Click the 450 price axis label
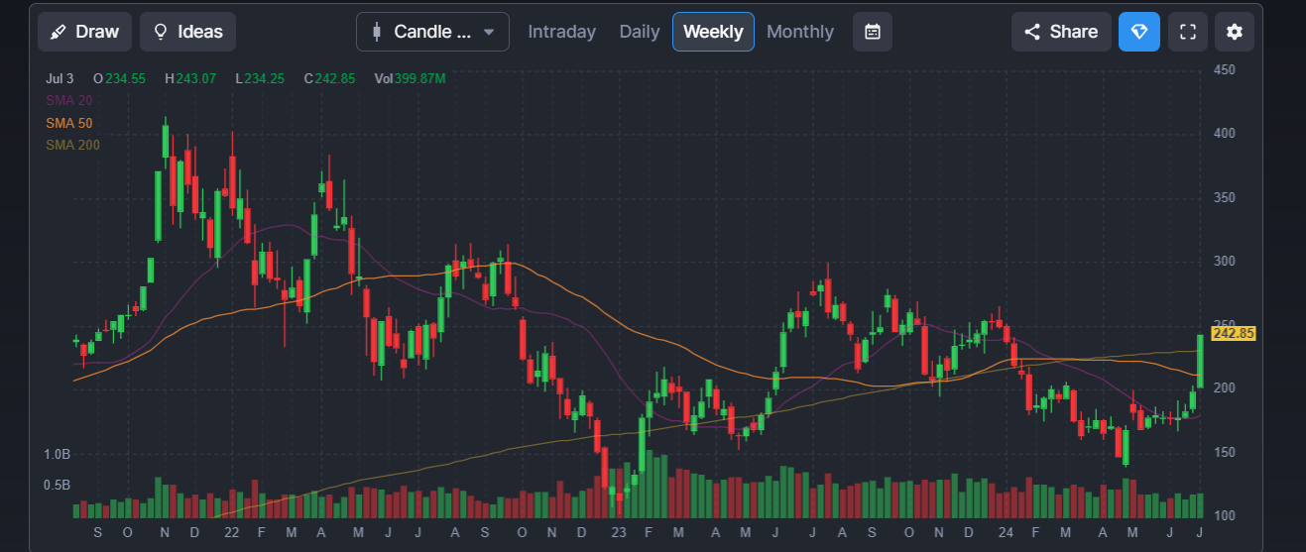 (x=1224, y=69)
